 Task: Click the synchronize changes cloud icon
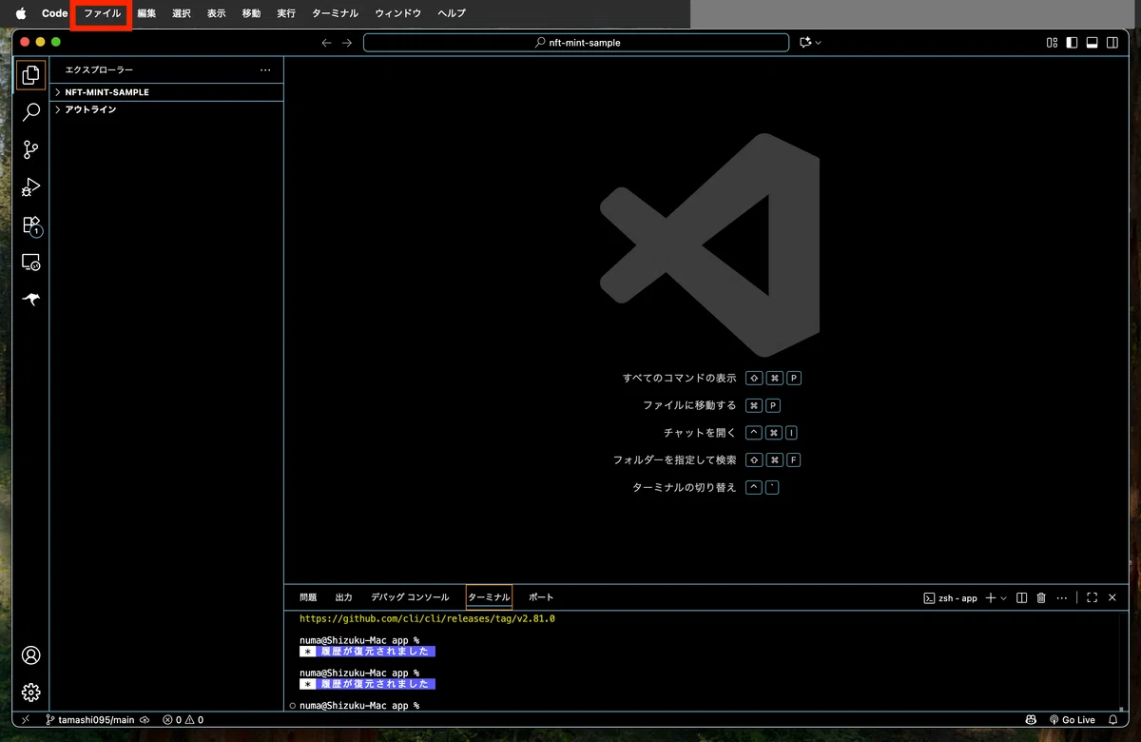(145, 720)
